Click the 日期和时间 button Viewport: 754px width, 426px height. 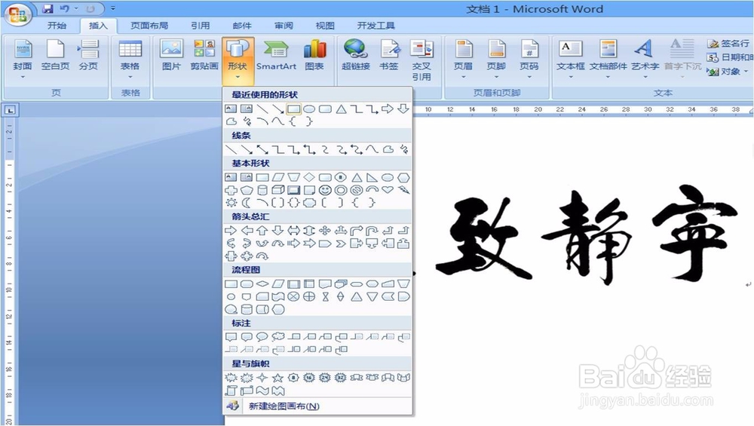(x=730, y=57)
